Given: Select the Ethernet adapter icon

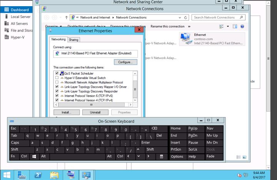Looking at the screenshot, I should (186, 39).
